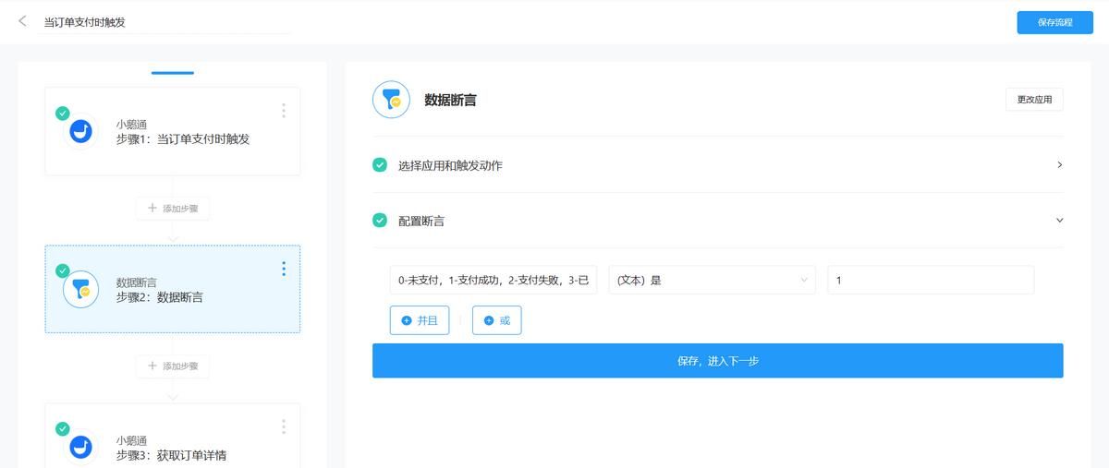Click the large 数据断言 header icon
The image size is (1109, 468).
pyautogui.click(x=391, y=100)
